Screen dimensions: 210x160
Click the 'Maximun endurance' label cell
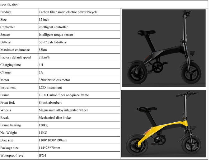pos(19,50)
